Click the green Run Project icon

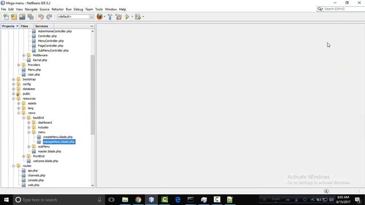point(127,17)
